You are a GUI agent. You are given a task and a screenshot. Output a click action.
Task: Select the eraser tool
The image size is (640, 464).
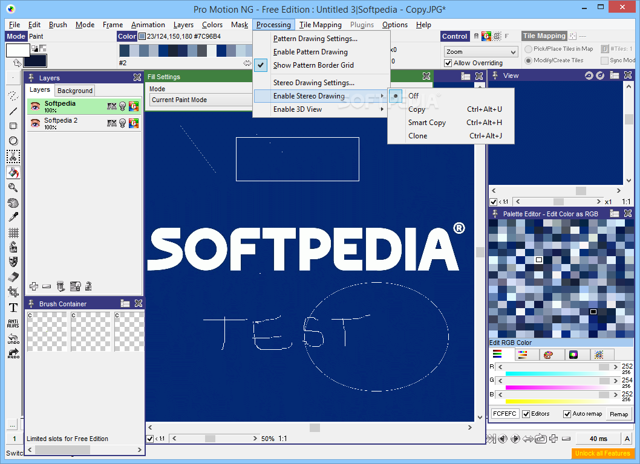click(x=13, y=277)
